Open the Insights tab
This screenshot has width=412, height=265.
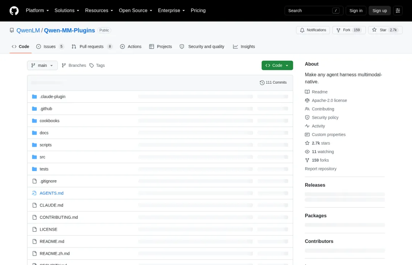244,47
